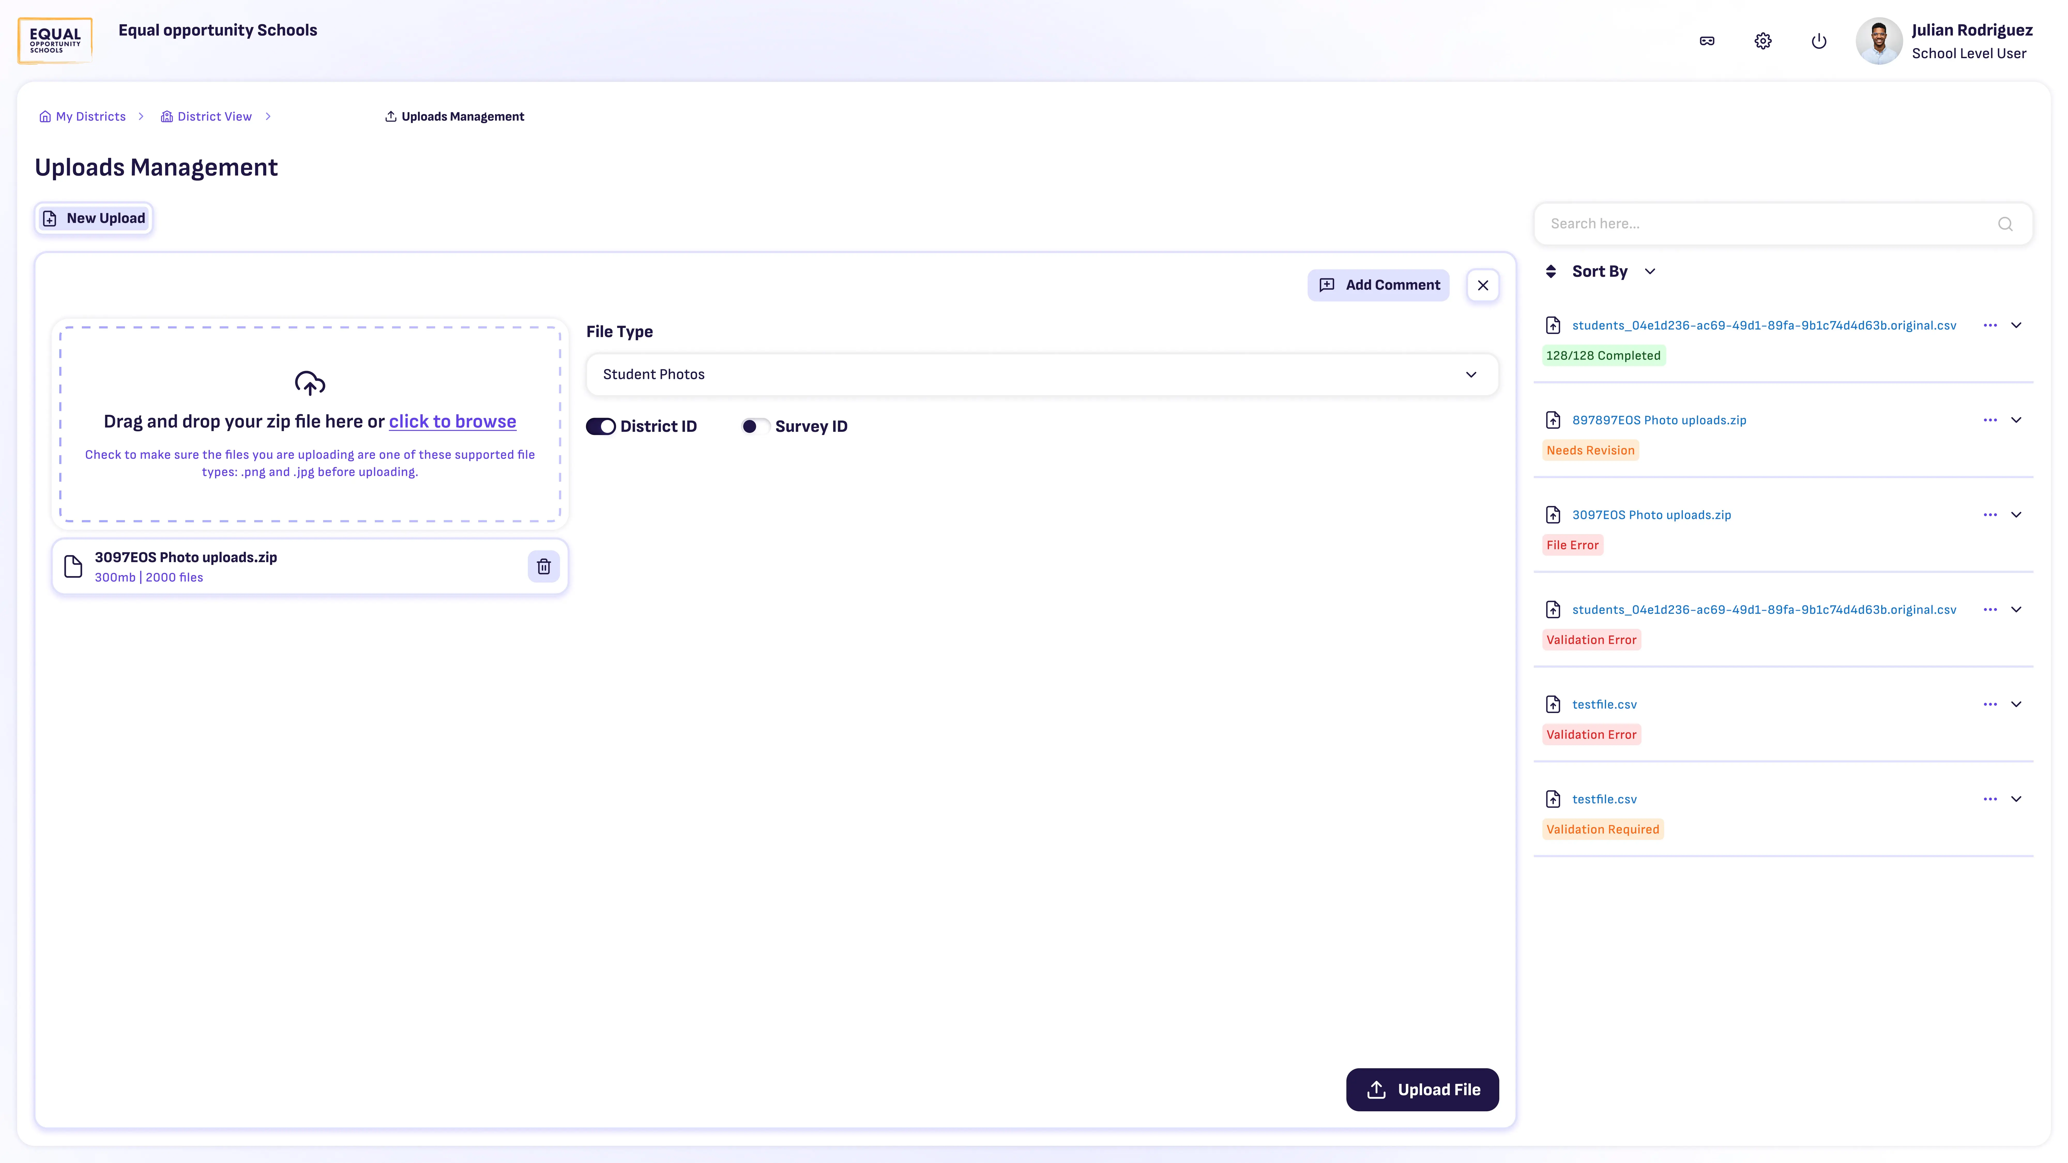Expand the 897897EOS Photo uploads.zip row
Image resolution: width=2068 pixels, height=1163 pixels.
2016,420
